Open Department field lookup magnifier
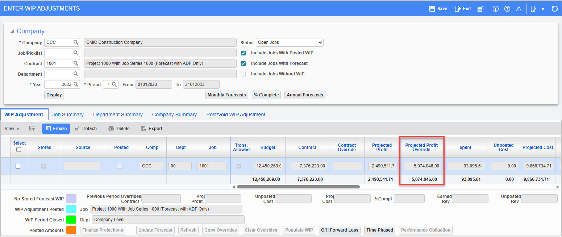562x237 pixels. 76,74
